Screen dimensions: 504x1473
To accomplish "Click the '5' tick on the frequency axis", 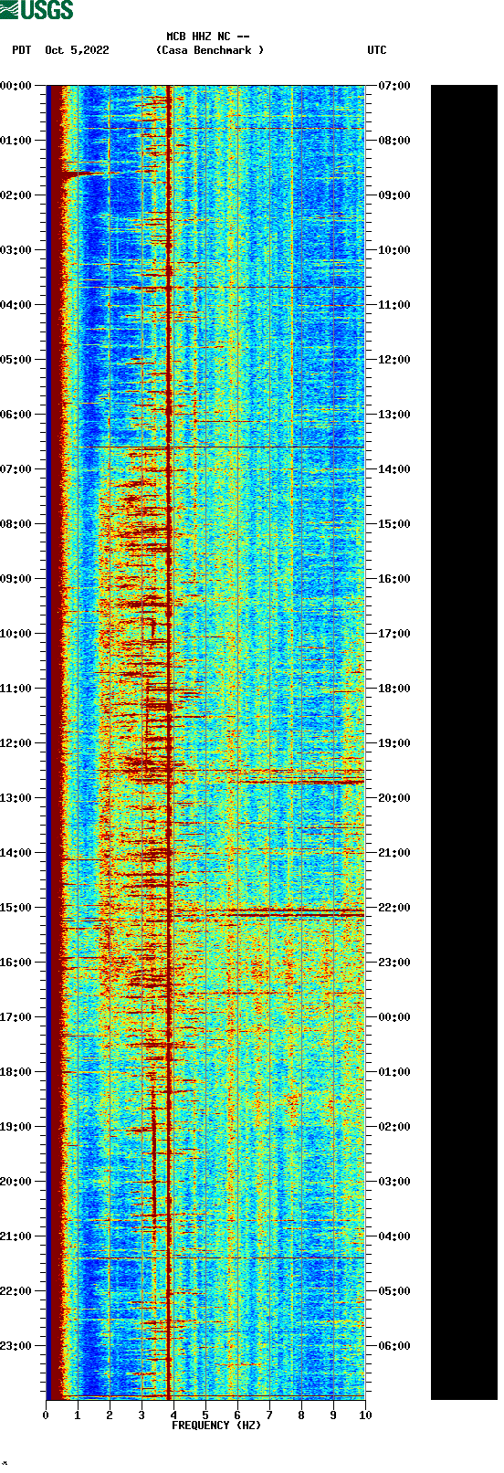I will 205,1415.
